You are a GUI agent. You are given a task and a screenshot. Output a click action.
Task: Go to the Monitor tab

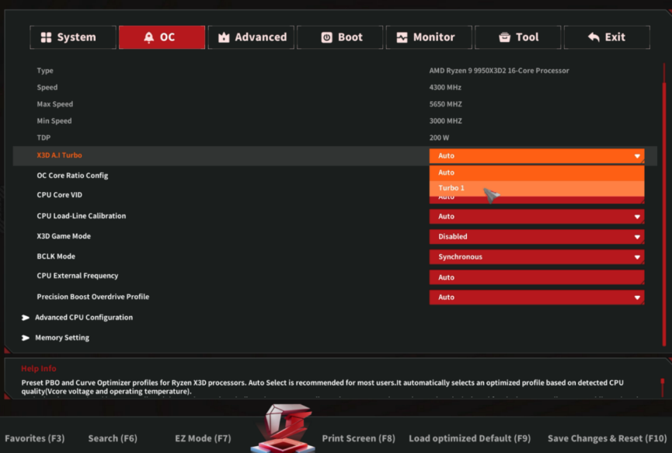coord(429,37)
